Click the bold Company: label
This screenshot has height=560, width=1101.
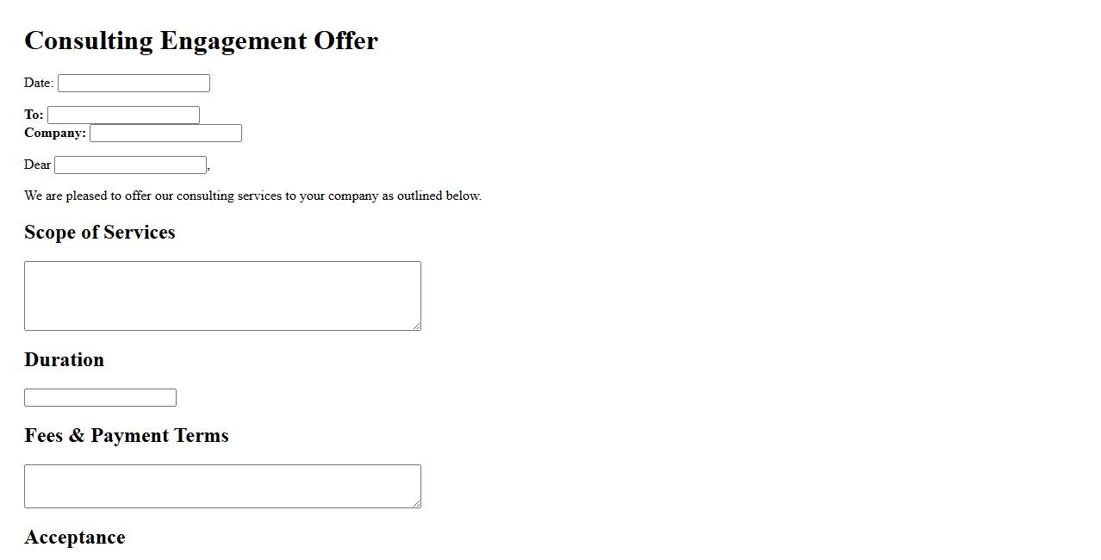55,133
